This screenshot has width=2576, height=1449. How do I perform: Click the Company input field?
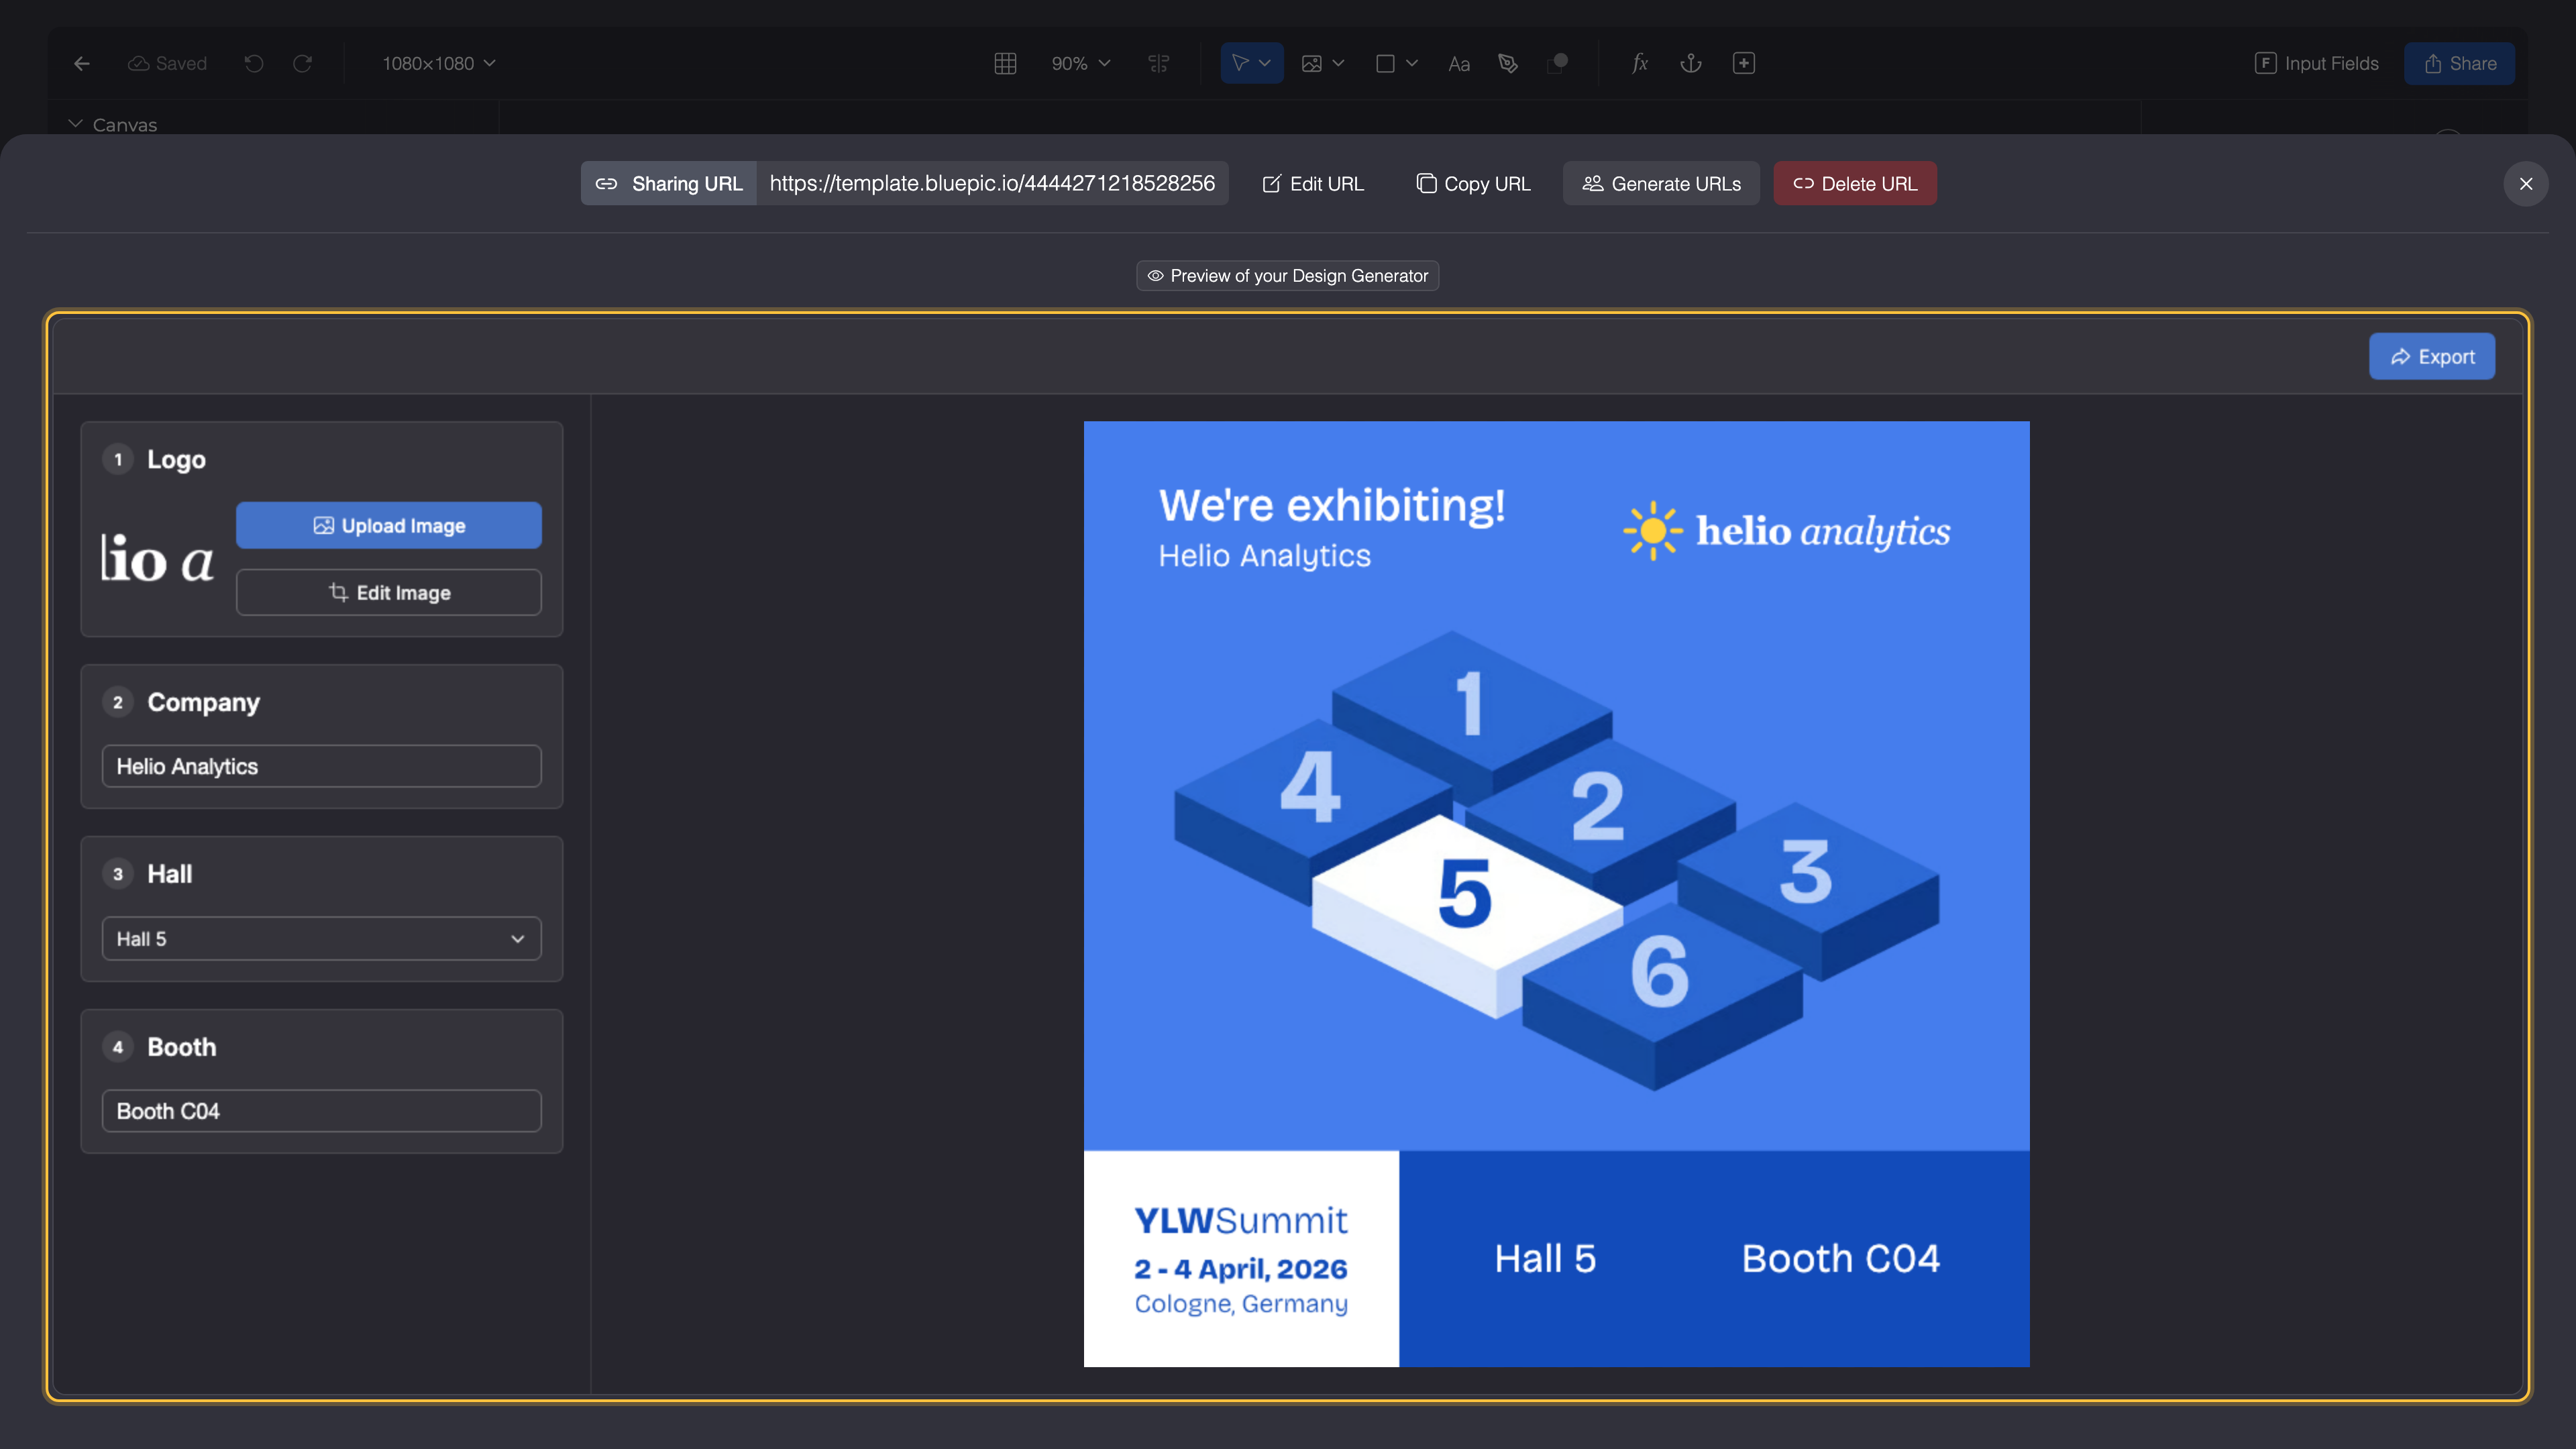321,766
